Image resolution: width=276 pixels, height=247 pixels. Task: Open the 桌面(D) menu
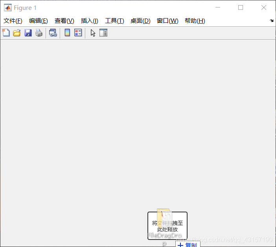point(140,21)
